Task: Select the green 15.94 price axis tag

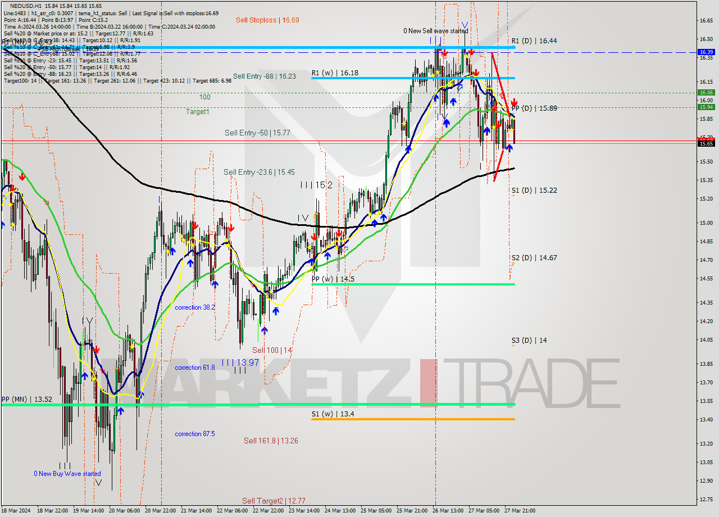Action: (706, 107)
